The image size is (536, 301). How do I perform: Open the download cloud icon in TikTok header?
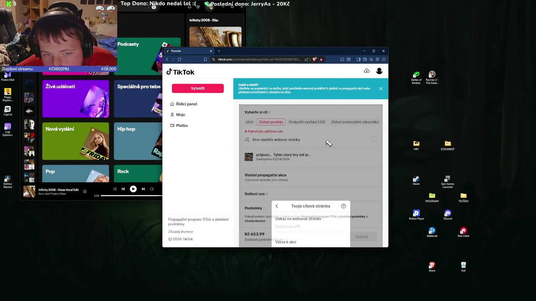(367, 71)
